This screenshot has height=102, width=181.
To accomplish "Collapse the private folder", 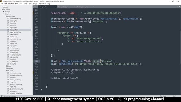I will (4, 14).
